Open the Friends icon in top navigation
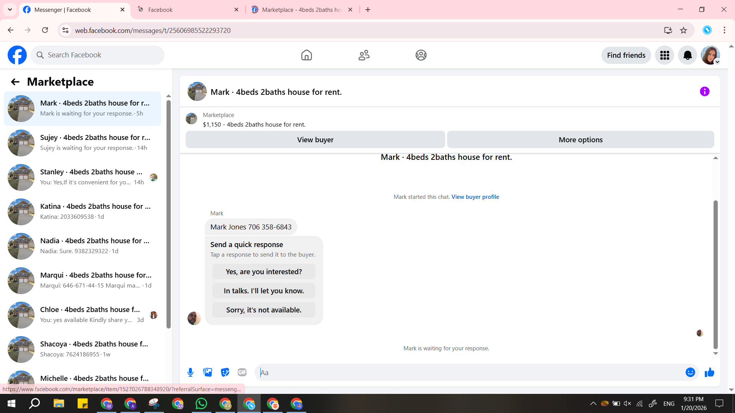The height and width of the screenshot is (413, 735). [364, 55]
